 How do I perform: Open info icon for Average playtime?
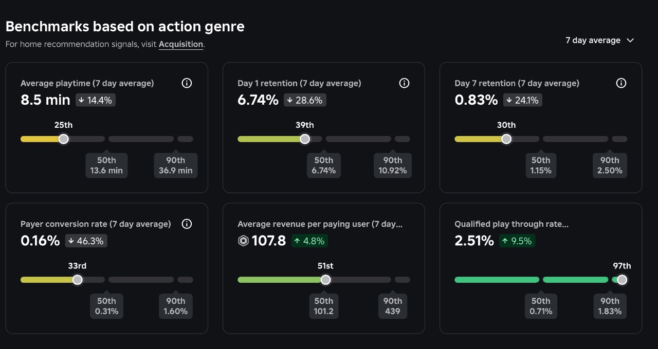[187, 83]
